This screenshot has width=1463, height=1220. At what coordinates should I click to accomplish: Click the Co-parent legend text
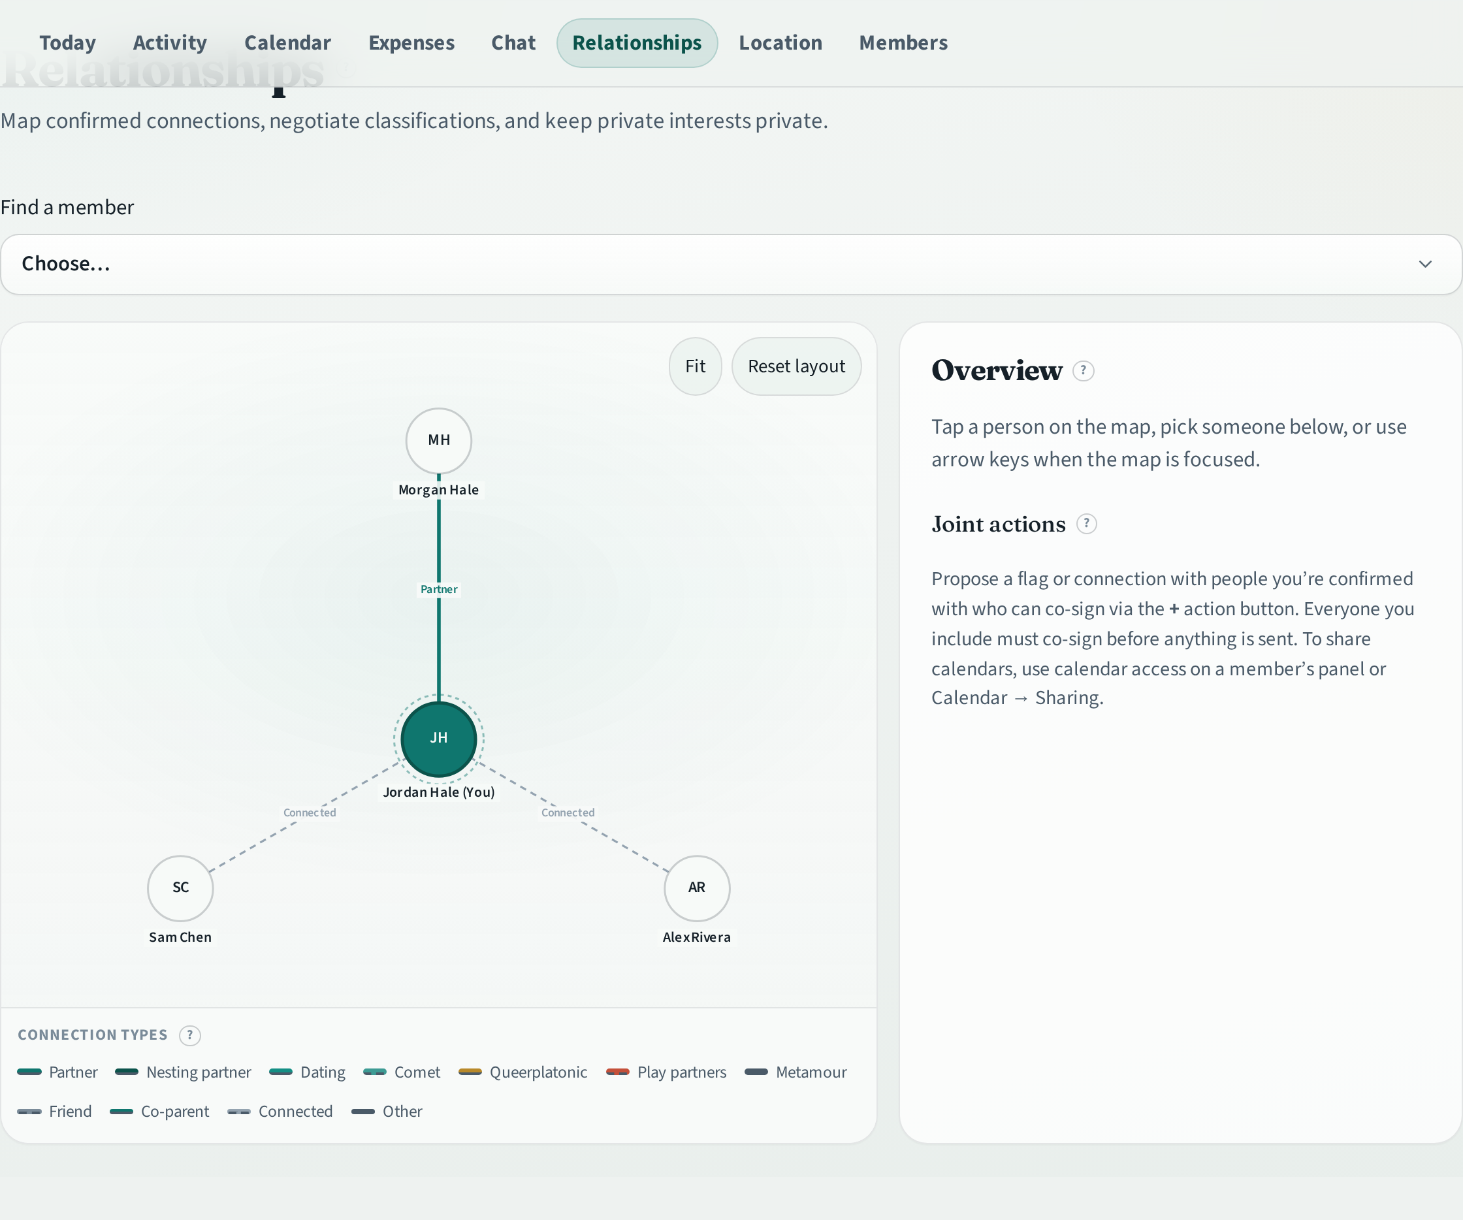pos(175,1112)
